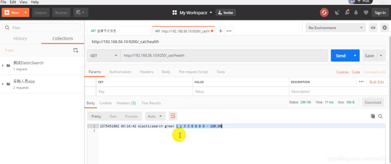This screenshot has height=164, width=391.
Task: Click the request URL field
Action: pos(224,55)
